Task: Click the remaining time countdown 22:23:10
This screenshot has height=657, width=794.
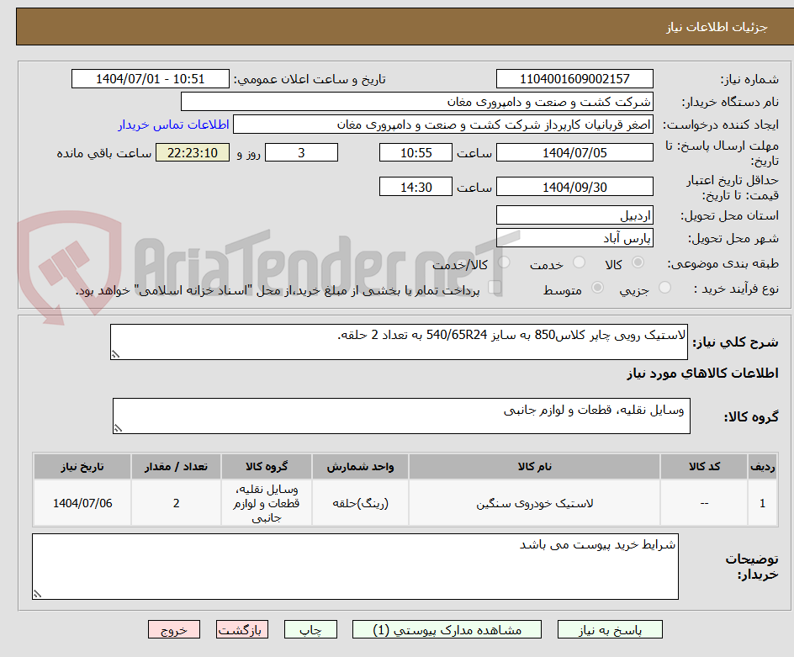Action: coord(192,152)
